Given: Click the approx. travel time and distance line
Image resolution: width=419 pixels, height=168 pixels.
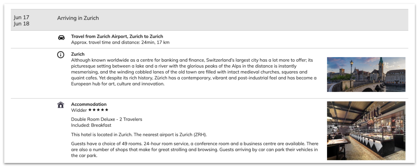Looking at the screenshot, I should [x=120, y=42].
